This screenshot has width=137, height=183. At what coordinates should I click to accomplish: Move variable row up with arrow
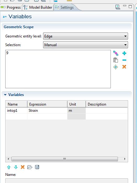coord(9,167)
